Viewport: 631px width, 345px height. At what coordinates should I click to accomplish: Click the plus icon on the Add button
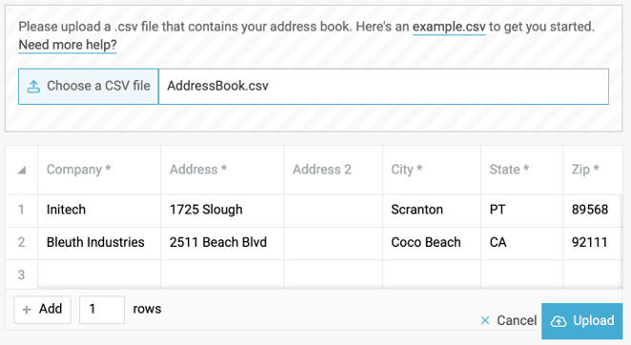click(x=27, y=310)
